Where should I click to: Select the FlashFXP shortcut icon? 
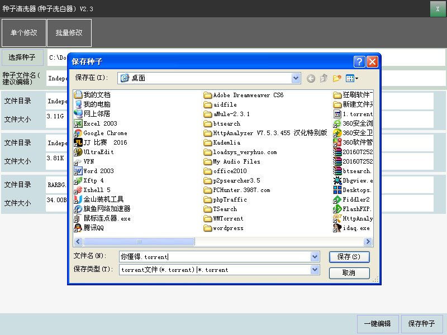[x=337, y=209]
